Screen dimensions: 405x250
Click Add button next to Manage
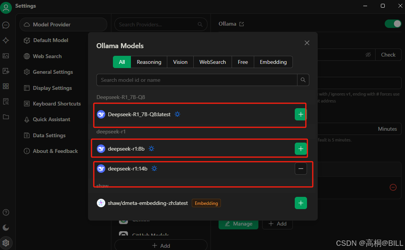(x=278, y=224)
